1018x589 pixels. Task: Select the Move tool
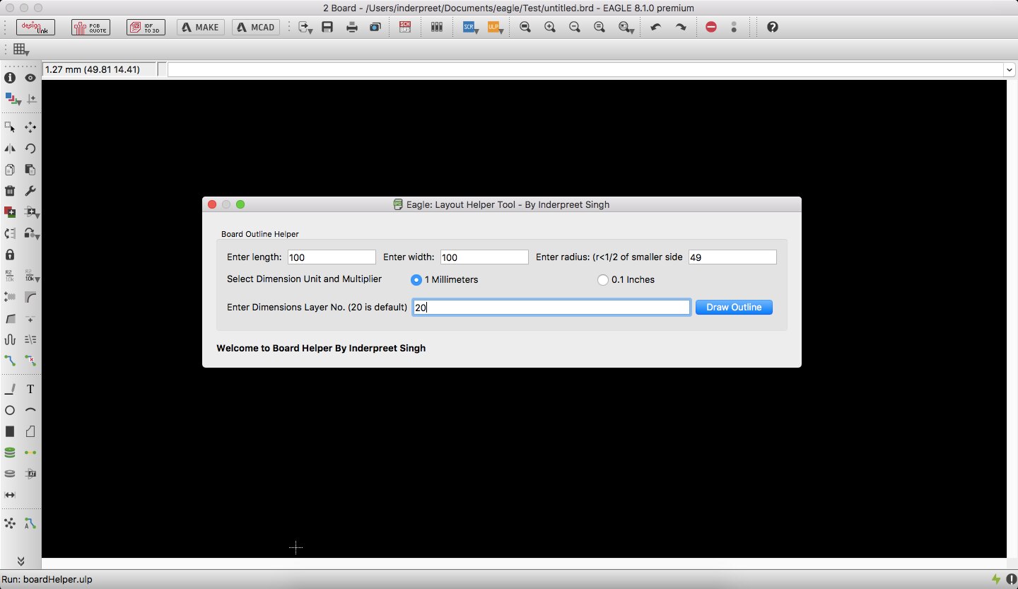(x=30, y=127)
